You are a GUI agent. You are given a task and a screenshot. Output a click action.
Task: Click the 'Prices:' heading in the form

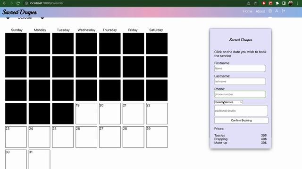[219, 129]
